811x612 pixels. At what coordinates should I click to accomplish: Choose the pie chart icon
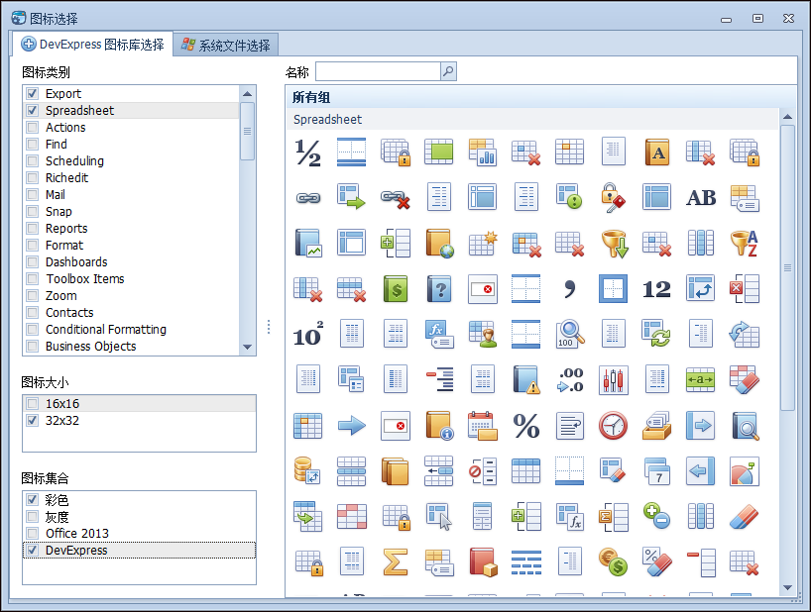(x=745, y=471)
